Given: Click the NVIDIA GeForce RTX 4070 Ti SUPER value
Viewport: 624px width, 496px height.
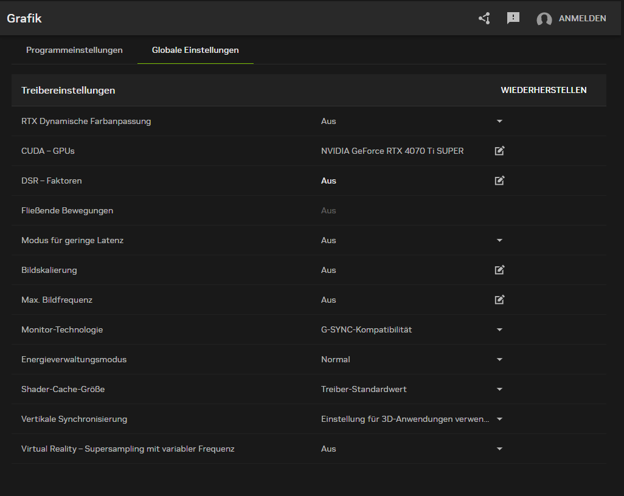Looking at the screenshot, I should point(392,151).
